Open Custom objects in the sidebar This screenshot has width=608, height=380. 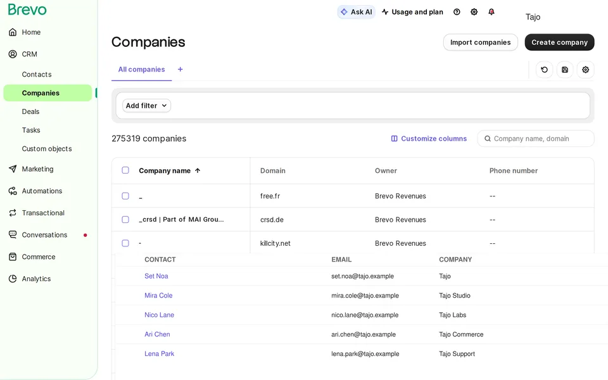(x=47, y=149)
